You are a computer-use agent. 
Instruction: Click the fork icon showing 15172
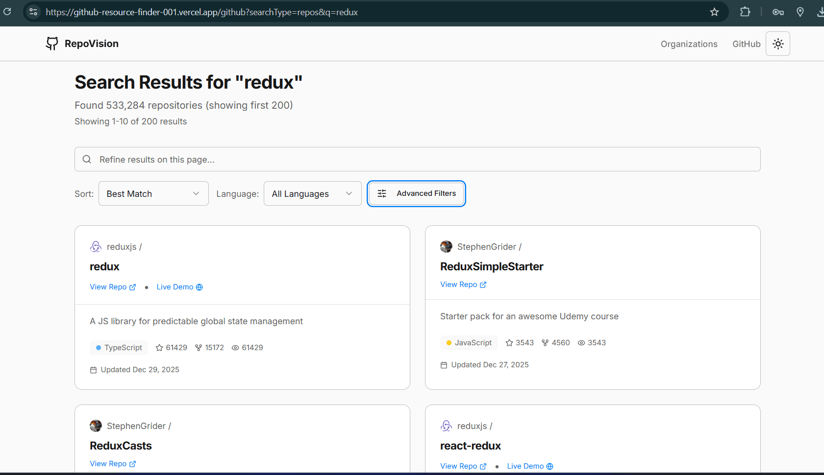[199, 348]
